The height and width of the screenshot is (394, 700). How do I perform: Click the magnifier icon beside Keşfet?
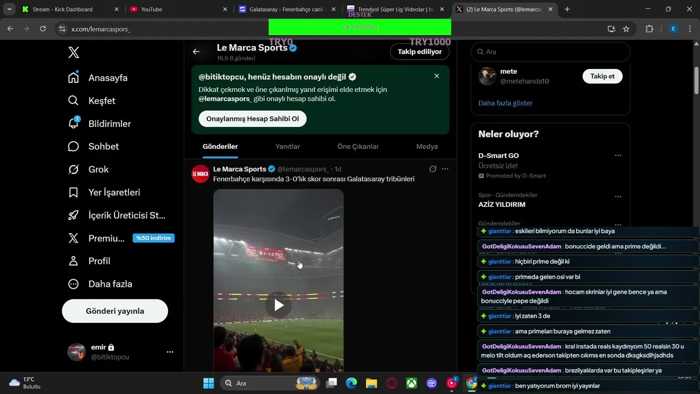point(73,101)
